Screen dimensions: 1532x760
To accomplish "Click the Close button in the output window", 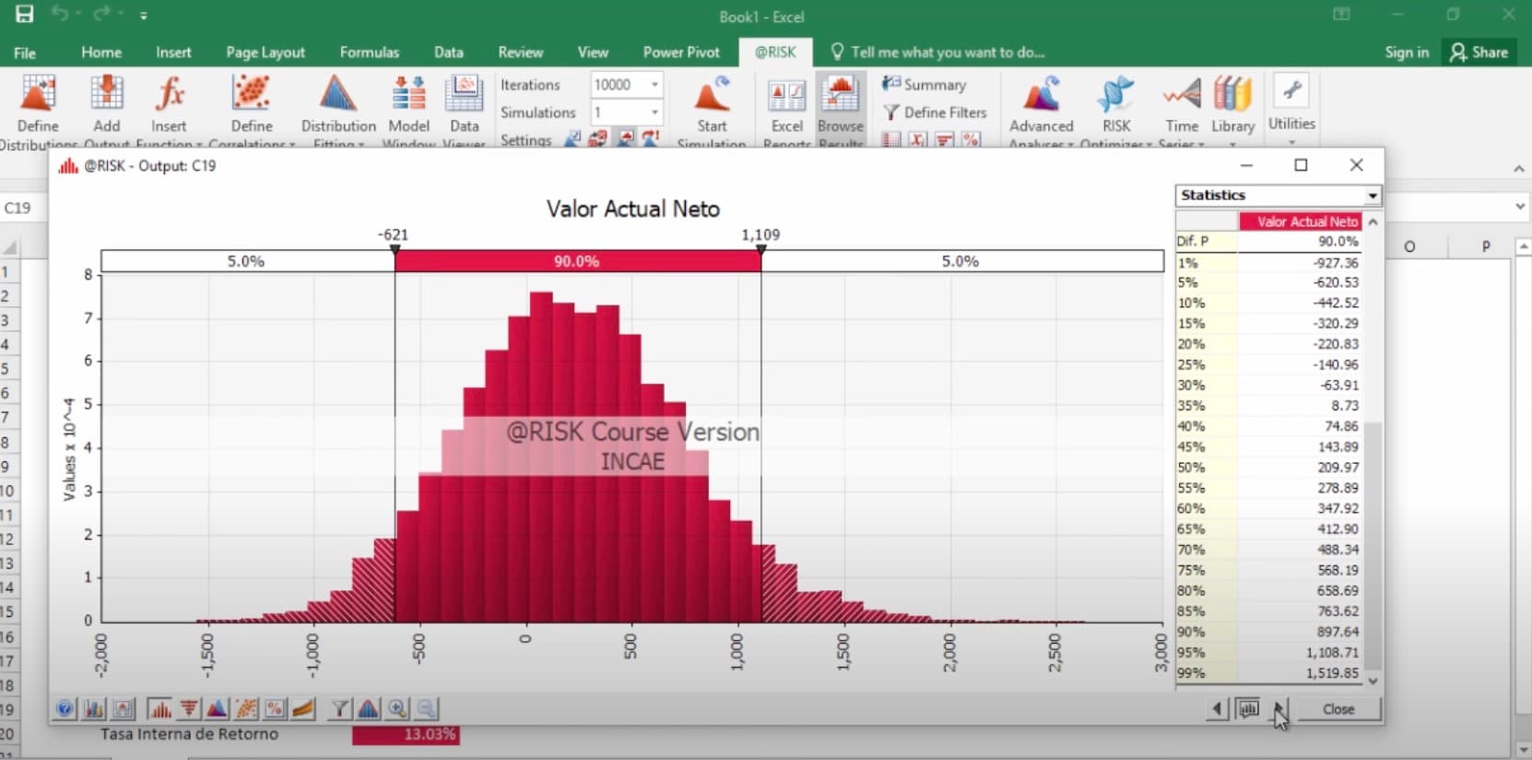I will [1338, 708].
